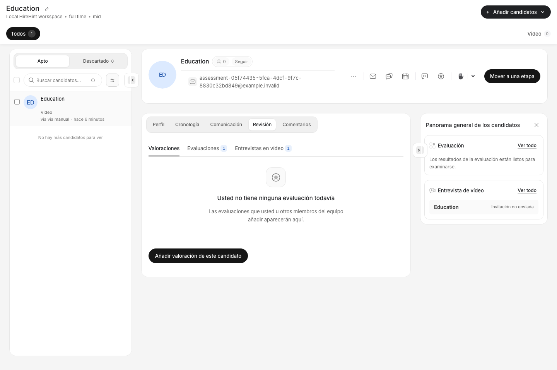The height and width of the screenshot is (370, 557).
Task: Select the Todos stage filter
Action: pyautogui.click(x=23, y=34)
